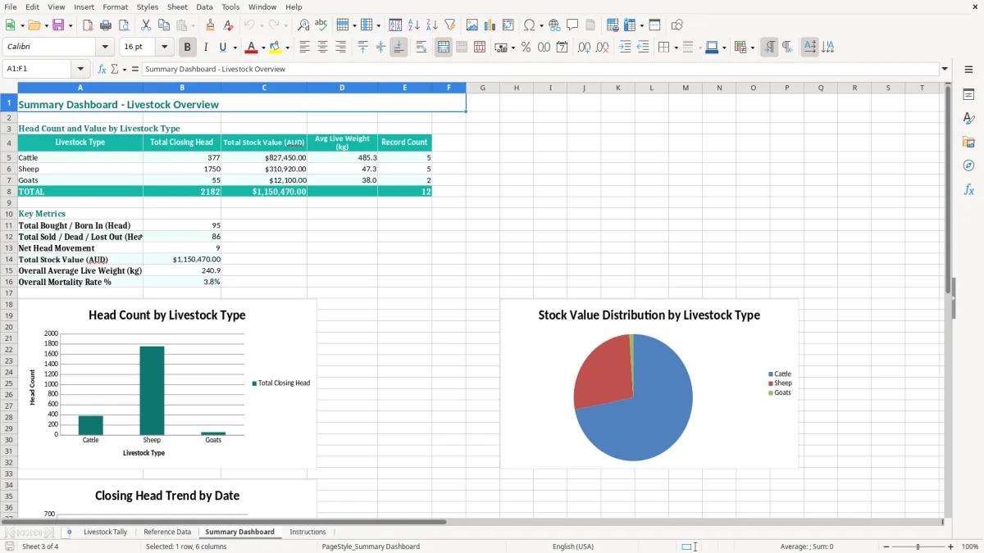Click the Increase Indent icon
The image size is (984, 553).
pos(625,48)
